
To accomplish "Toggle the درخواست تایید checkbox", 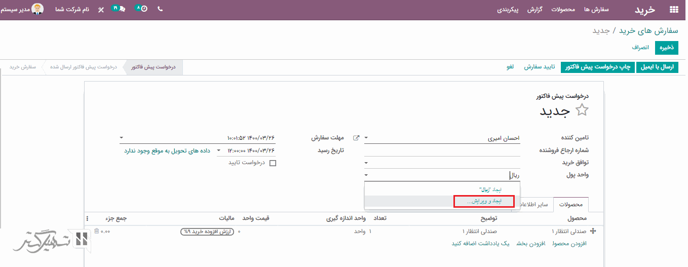I will [273, 163].
